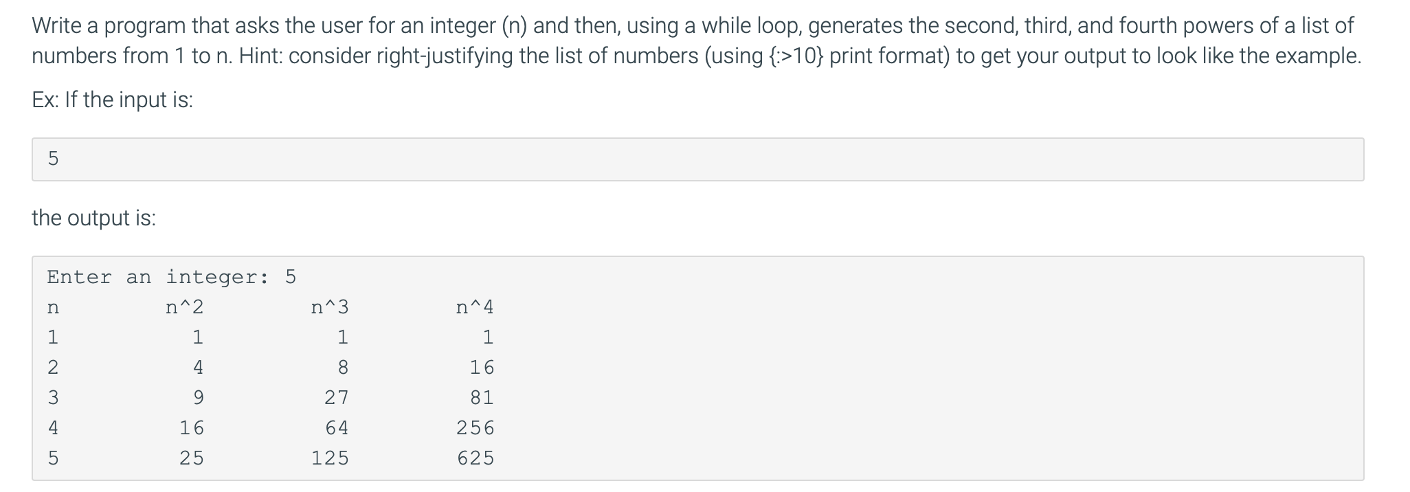Click the n^2 column header
The width and height of the screenshot is (1410, 492).
[x=185, y=307]
